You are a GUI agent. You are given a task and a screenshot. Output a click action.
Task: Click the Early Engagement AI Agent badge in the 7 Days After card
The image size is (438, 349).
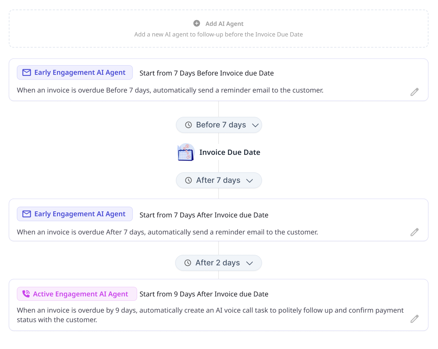pyautogui.click(x=75, y=214)
